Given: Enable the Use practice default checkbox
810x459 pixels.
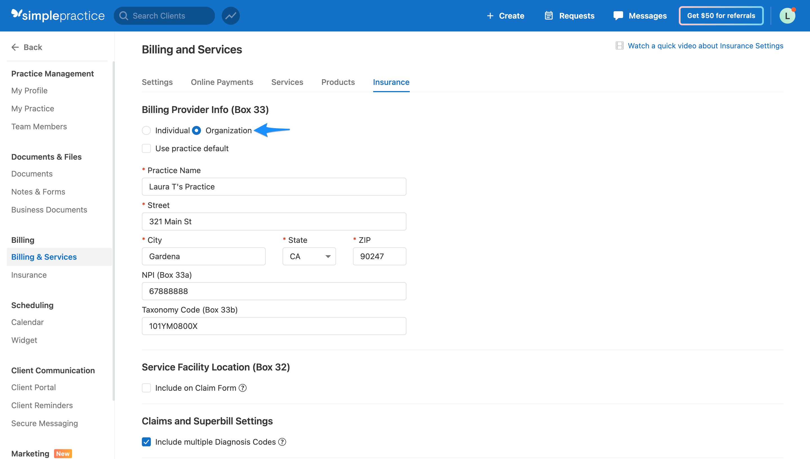Looking at the screenshot, I should (x=146, y=148).
